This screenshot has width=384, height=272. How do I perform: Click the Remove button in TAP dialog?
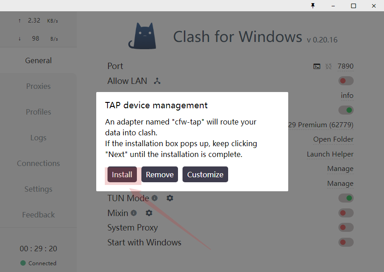159,175
